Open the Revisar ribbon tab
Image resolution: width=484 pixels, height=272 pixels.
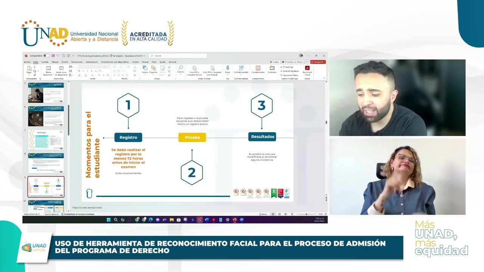point(145,62)
